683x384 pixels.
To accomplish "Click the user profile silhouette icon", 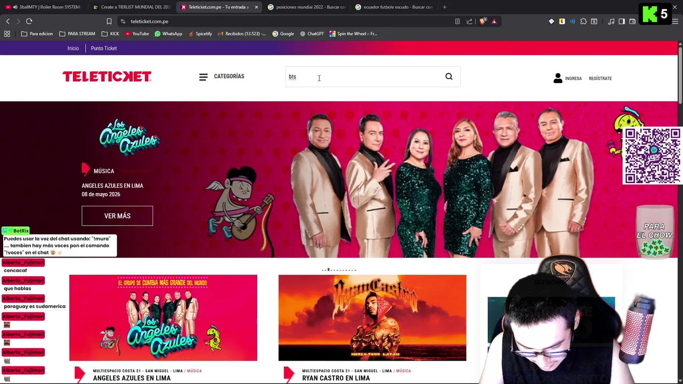I will (558, 78).
